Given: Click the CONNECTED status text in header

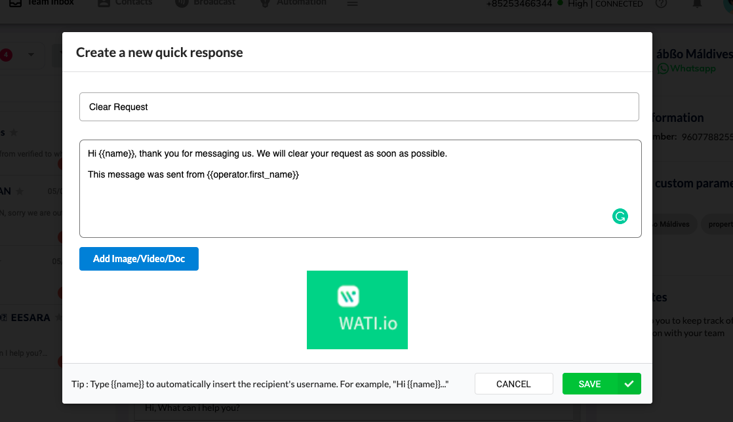Looking at the screenshot, I should click(x=619, y=4).
